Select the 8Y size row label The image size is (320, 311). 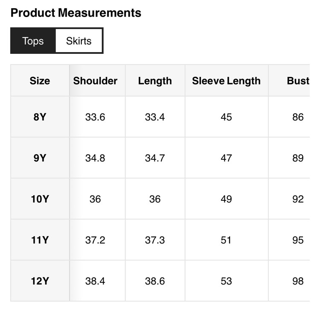(40, 117)
